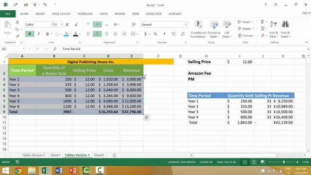This screenshot has height=175, width=311.
Task: Click Format cells button
Action: pyautogui.click(x=246, y=35)
